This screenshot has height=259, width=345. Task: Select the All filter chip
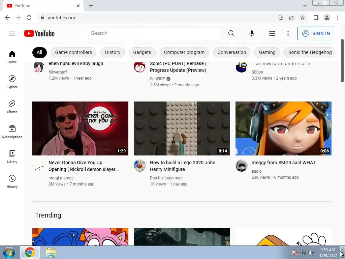pos(39,52)
